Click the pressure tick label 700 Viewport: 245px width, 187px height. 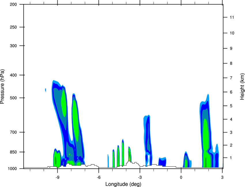pyautogui.click(x=13, y=132)
